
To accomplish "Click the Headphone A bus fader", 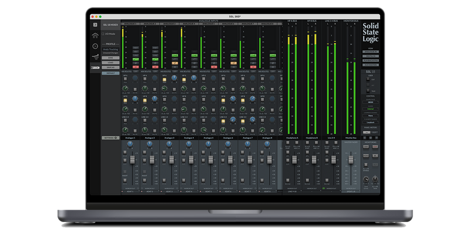I will [x=294, y=160].
